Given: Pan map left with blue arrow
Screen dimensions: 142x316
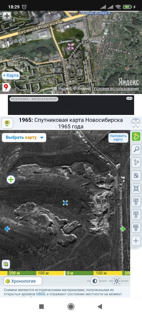Looking at the screenshot, I should pyautogui.click(x=7, y=229).
